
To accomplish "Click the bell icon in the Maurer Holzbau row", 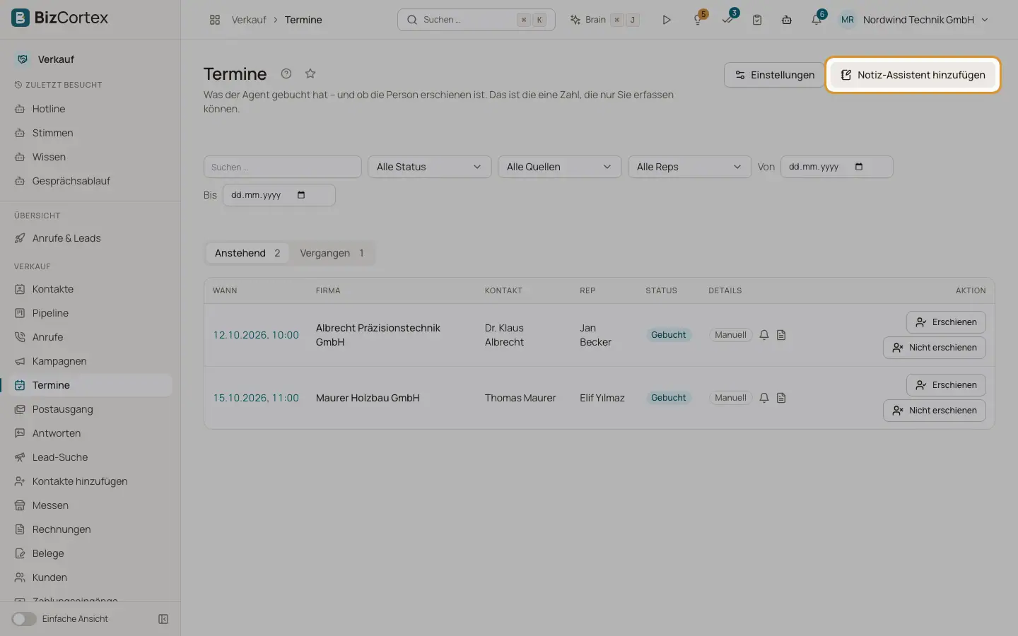I will [x=764, y=398].
